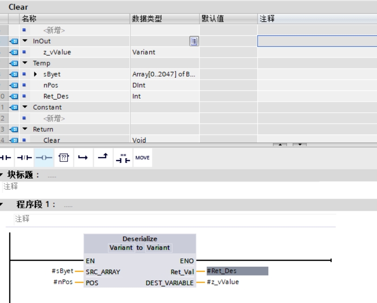Insert a normally open contact
The image size is (377, 303).
(x=6, y=158)
